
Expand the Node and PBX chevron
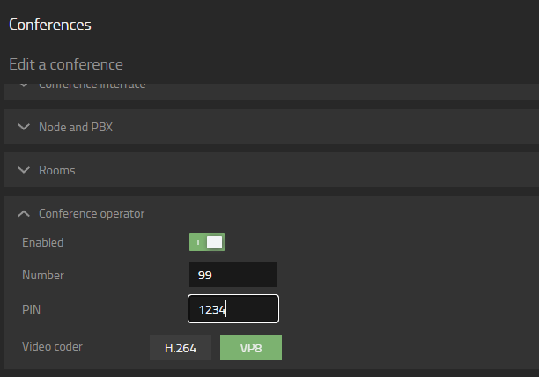click(24, 127)
